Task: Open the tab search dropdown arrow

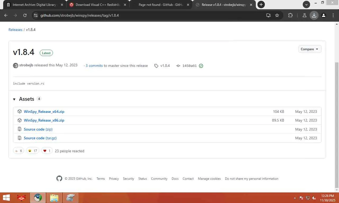Action: click(x=306, y=4)
